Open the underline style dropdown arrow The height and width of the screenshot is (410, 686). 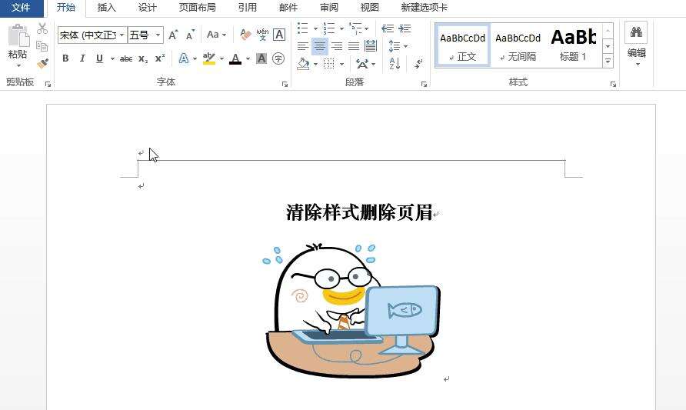[x=112, y=58]
